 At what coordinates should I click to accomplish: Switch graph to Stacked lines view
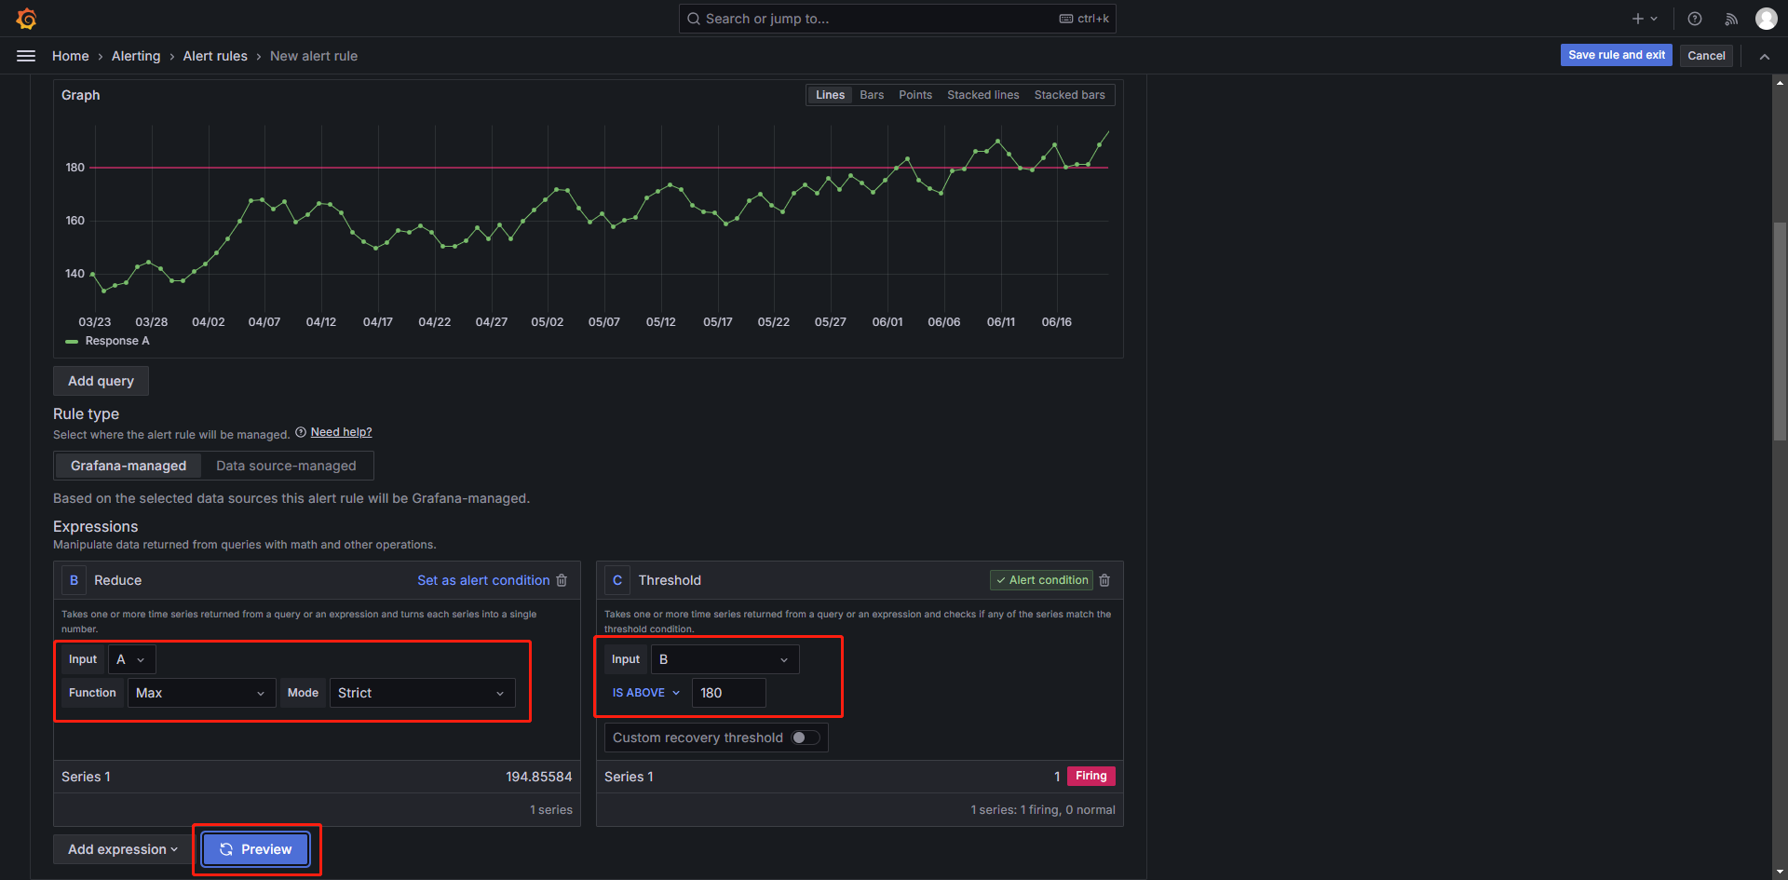click(x=982, y=95)
